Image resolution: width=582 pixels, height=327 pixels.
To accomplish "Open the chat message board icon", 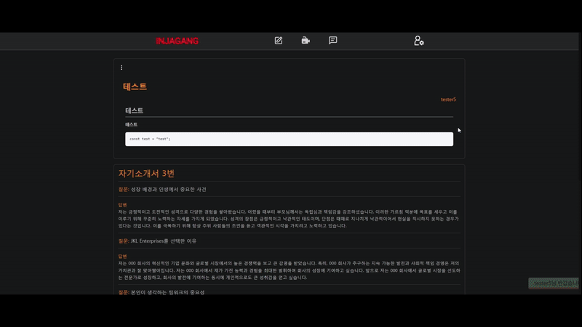I will point(333,40).
